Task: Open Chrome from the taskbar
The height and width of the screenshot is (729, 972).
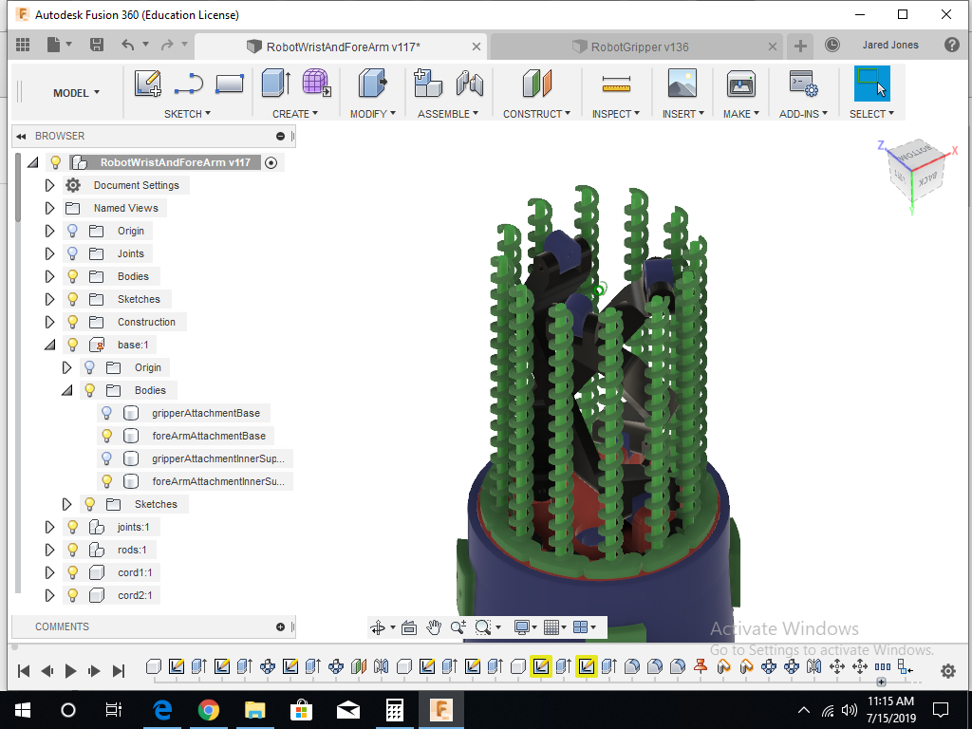Action: [x=209, y=710]
